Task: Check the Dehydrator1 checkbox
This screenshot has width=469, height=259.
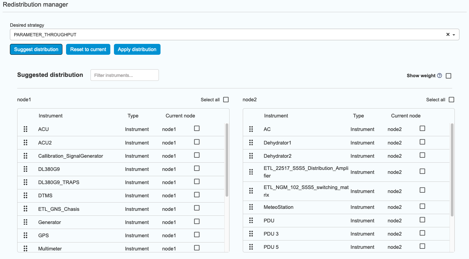Action: (422, 142)
